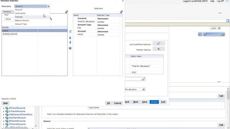
Task: Click the PLChartofAccounts cube icon
Action: tap(6, 111)
